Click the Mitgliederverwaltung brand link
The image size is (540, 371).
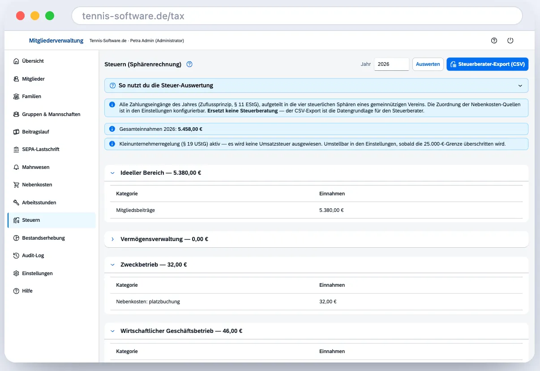[x=56, y=41]
